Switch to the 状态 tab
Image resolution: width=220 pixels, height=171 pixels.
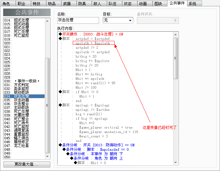point(129,3)
